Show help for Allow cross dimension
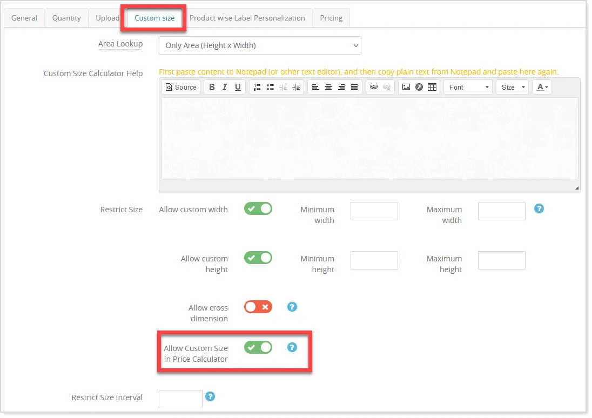 [292, 307]
